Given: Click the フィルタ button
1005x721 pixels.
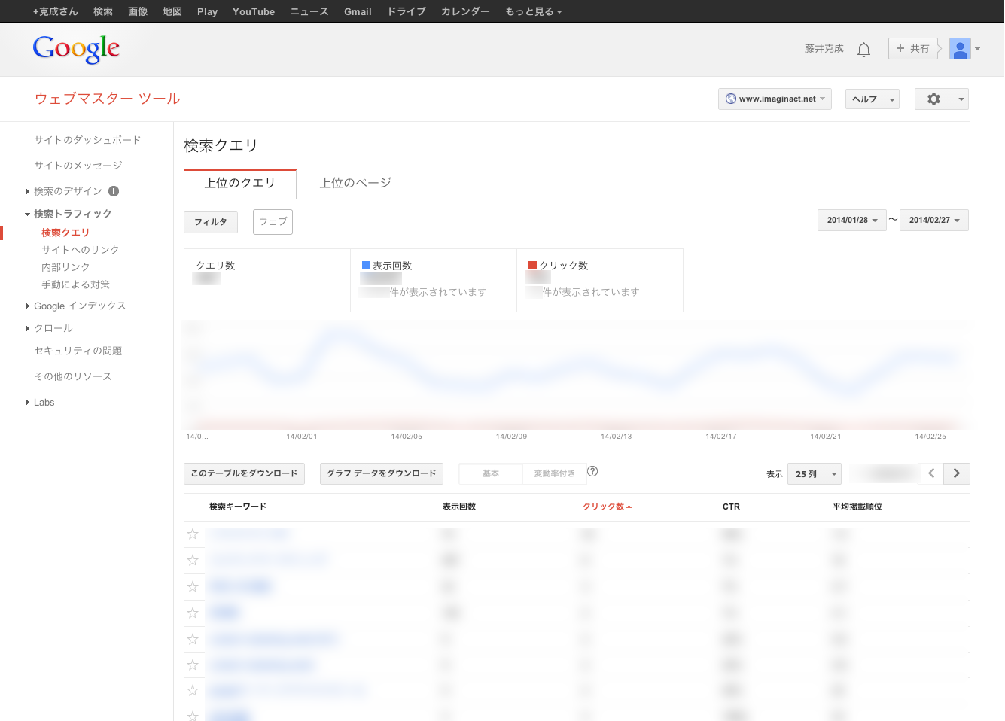Looking at the screenshot, I should pos(211,222).
